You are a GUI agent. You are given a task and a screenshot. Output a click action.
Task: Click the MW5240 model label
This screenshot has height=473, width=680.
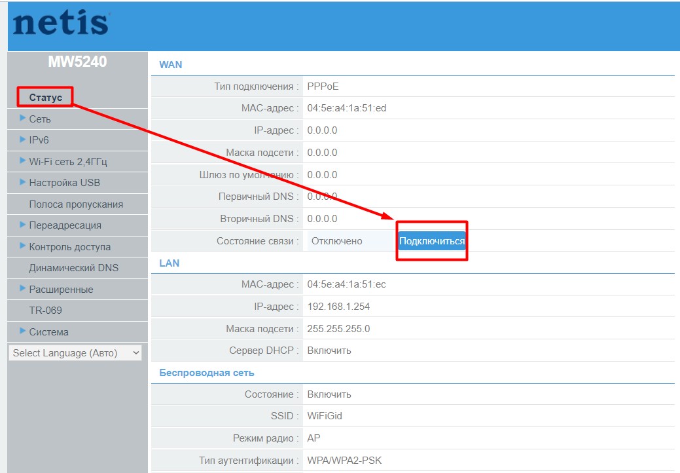pos(77,62)
